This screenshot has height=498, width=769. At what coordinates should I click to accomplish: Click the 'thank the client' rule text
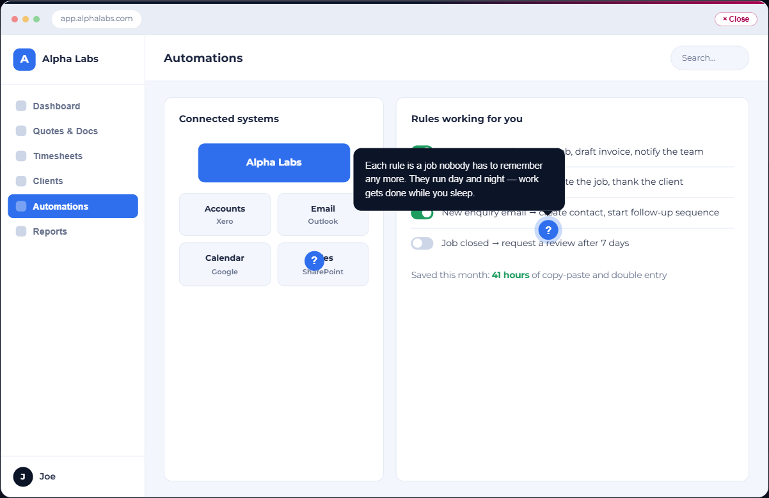[x=649, y=182]
